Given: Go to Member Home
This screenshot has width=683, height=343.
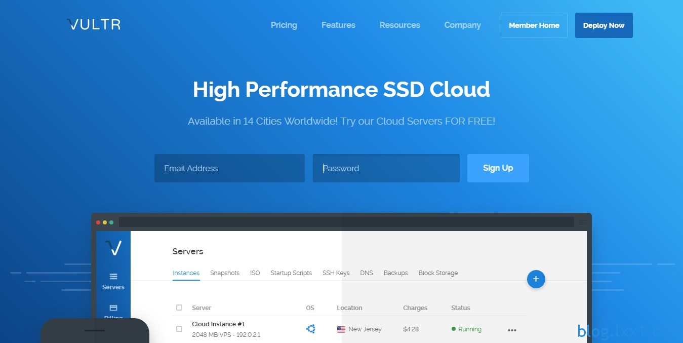Looking at the screenshot, I should pos(534,25).
